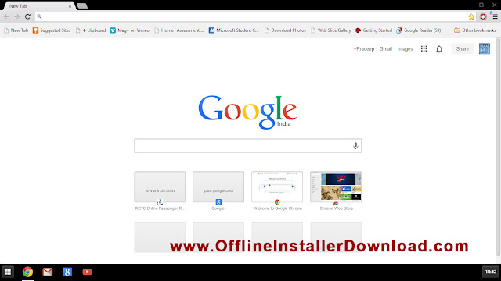This screenshot has width=501, height=281.
Task: Open the clock status area showing 14:42
Action: 491,272
